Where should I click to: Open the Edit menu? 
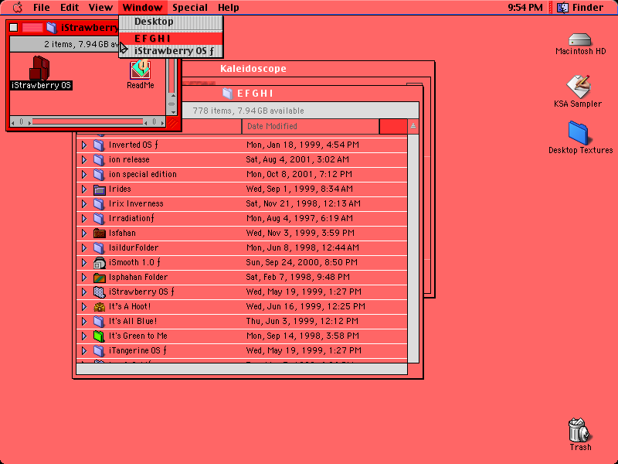70,8
